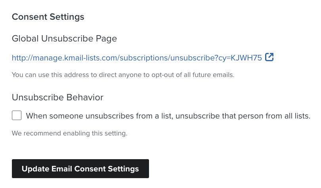Viewport: 321px width, 188px height.
Task: Open the manage.kmail-lists.com unsubscribe link
Action: click(x=137, y=58)
